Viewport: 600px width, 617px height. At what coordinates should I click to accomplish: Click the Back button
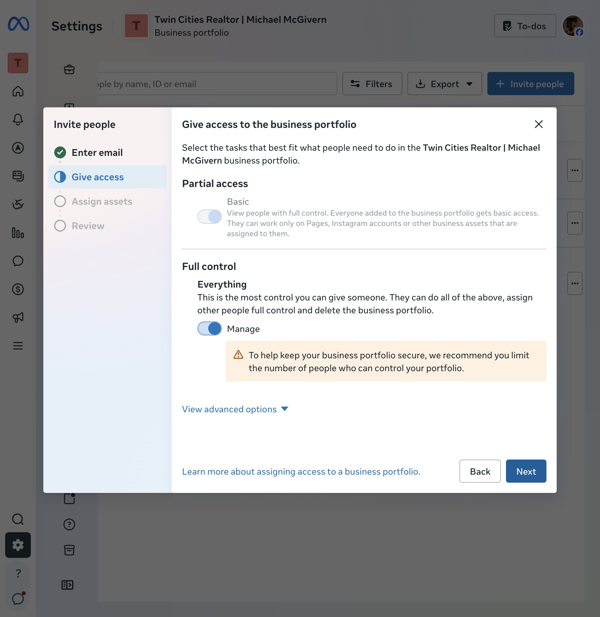pos(480,471)
